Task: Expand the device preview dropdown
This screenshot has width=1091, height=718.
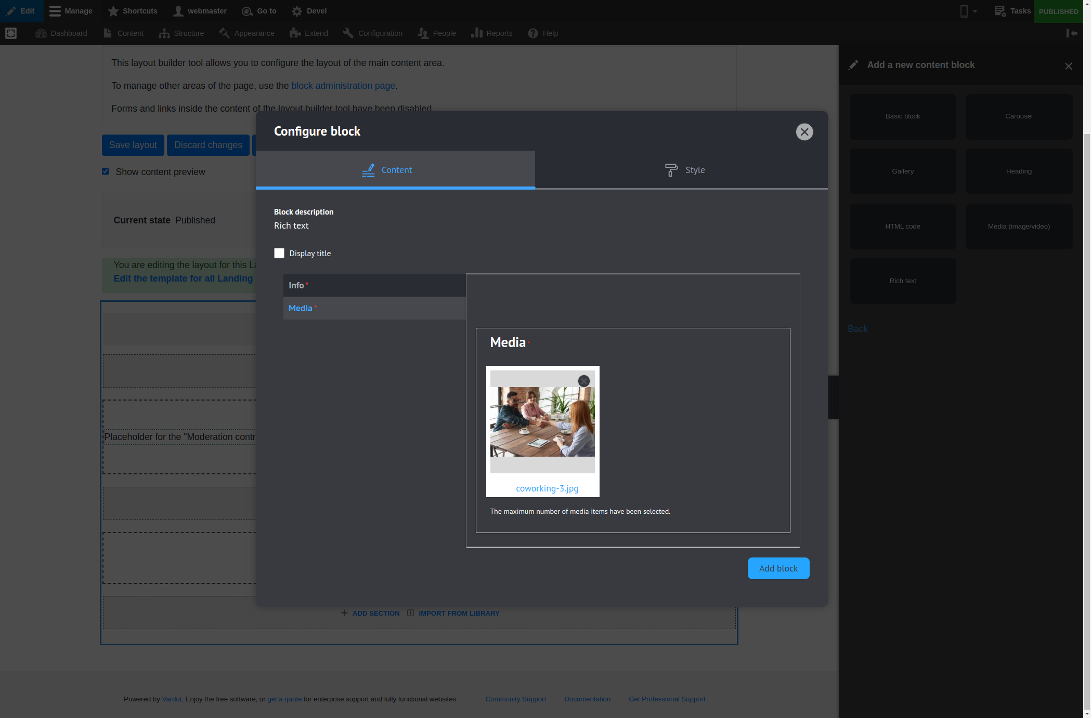Action: click(x=968, y=11)
